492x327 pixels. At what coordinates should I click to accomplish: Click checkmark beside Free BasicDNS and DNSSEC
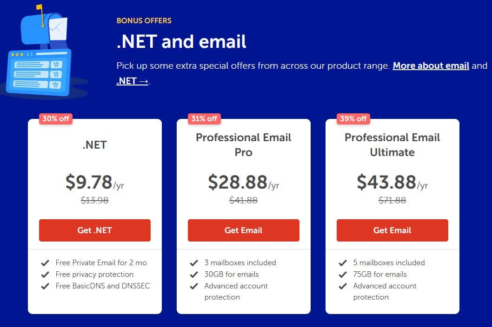click(x=45, y=286)
